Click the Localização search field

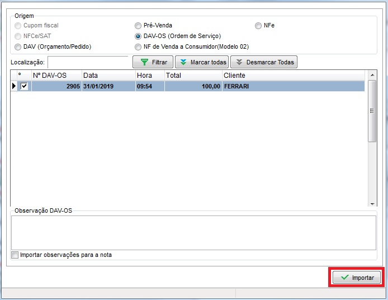pyautogui.click(x=88, y=62)
